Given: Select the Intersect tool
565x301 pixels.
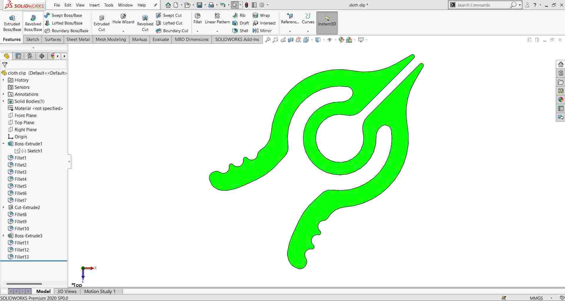Looking at the screenshot, I should 264,23.
